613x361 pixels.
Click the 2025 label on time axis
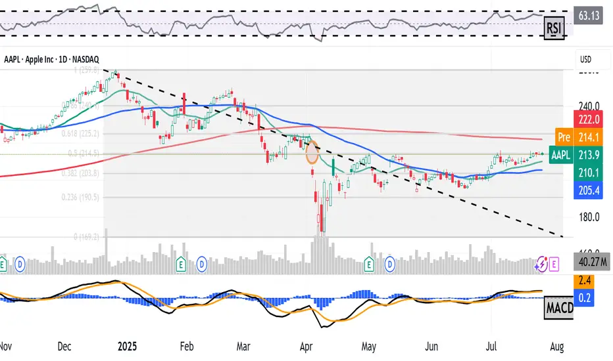click(x=128, y=347)
